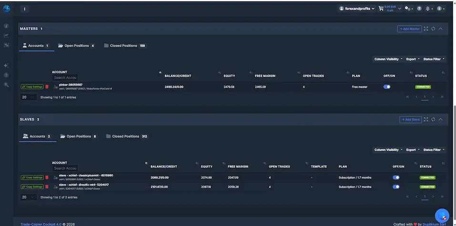Click the CONNECTED status of pinbar-38055687
456x226 pixels.
click(423, 87)
